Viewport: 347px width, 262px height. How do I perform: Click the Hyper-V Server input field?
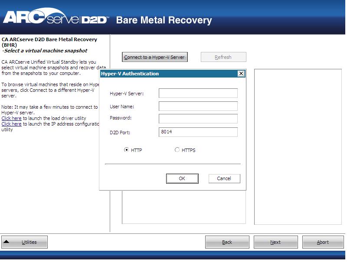198,93
